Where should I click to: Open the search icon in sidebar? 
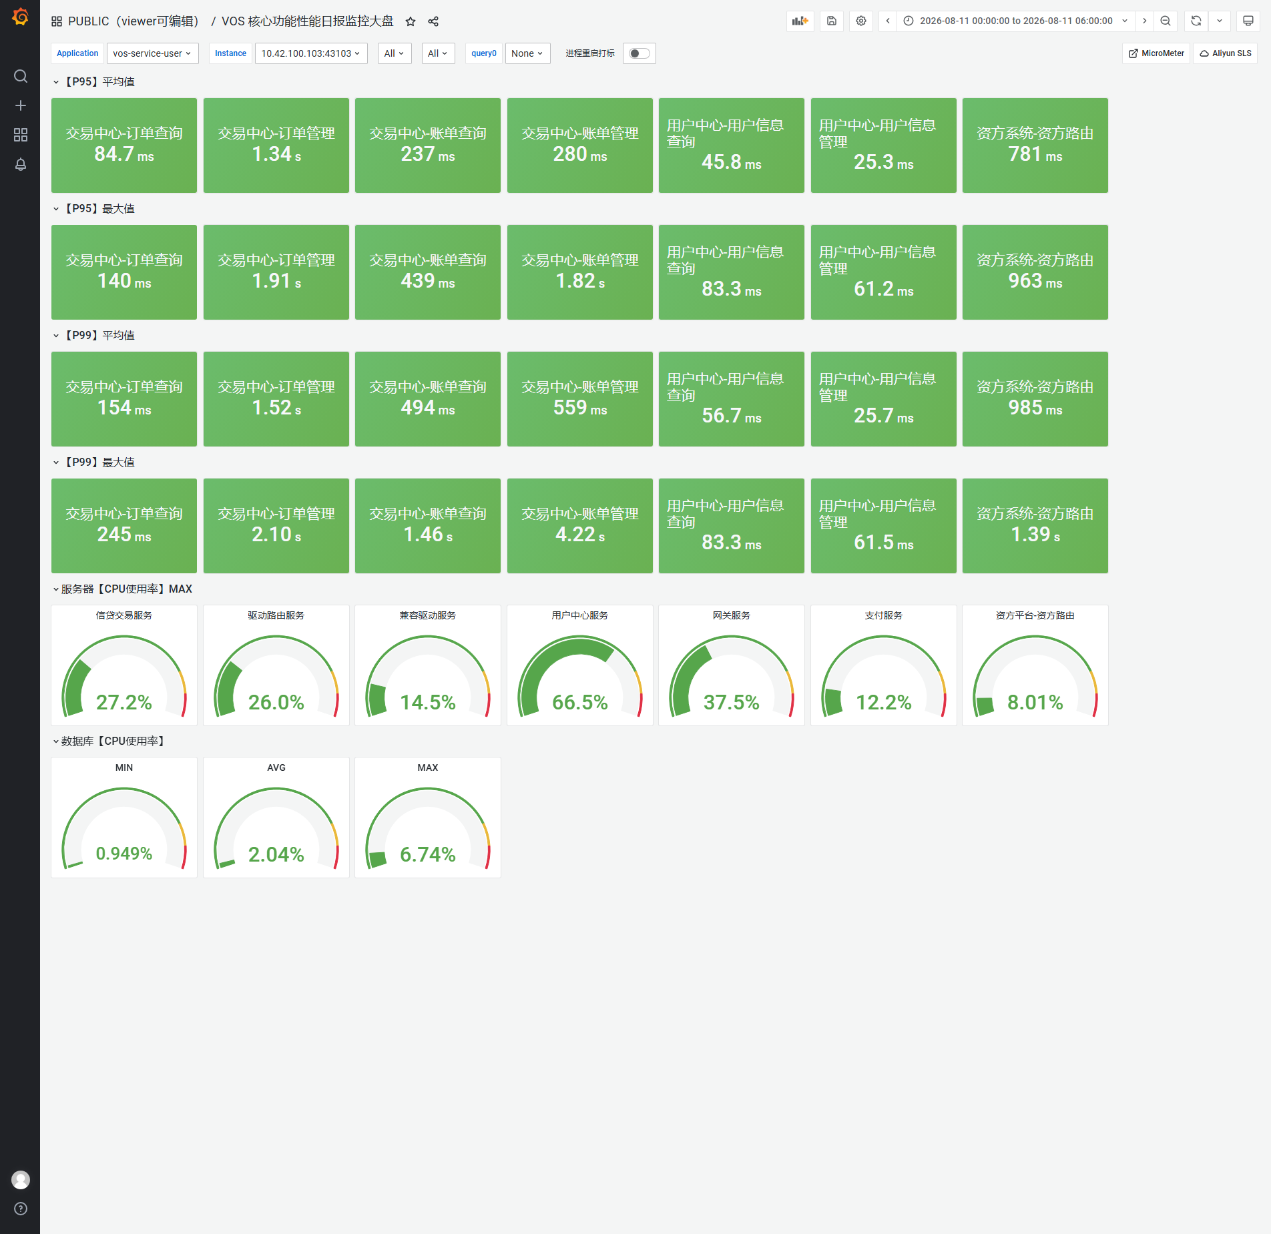[21, 76]
